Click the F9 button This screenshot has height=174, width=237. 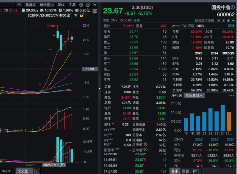[x=19, y=5]
